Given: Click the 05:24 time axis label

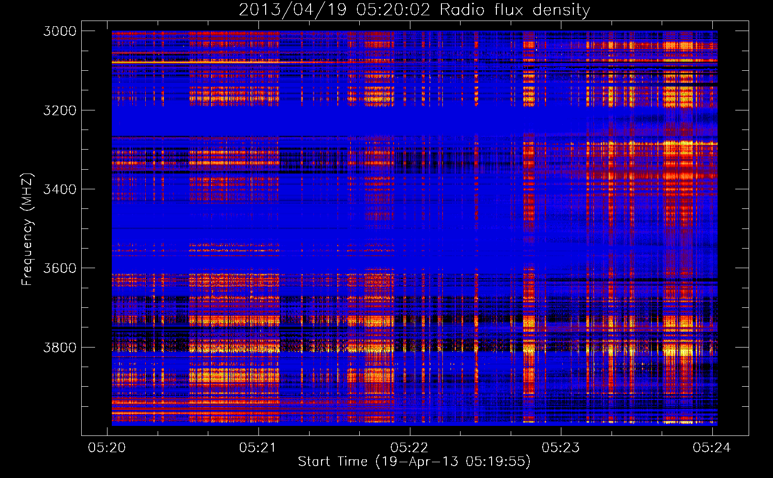Looking at the screenshot, I should coord(712,447).
